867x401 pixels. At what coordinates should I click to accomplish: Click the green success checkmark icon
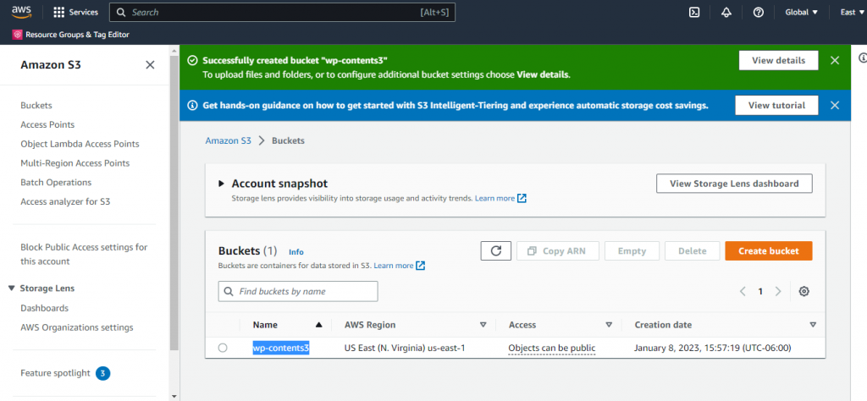click(192, 60)
